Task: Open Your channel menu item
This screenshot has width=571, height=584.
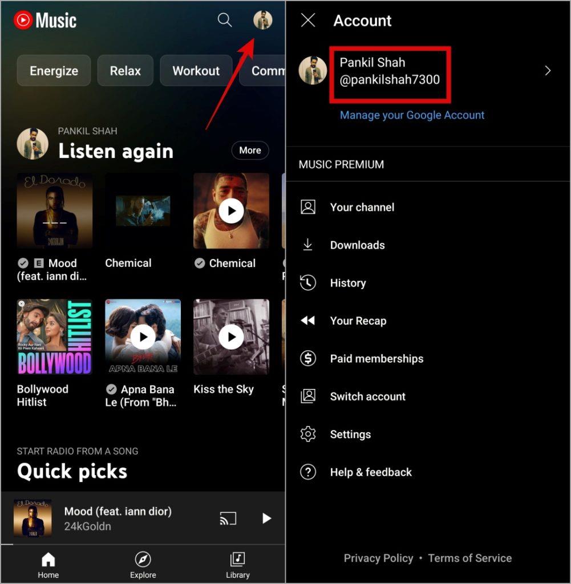Action: click(x=428, y=207)
